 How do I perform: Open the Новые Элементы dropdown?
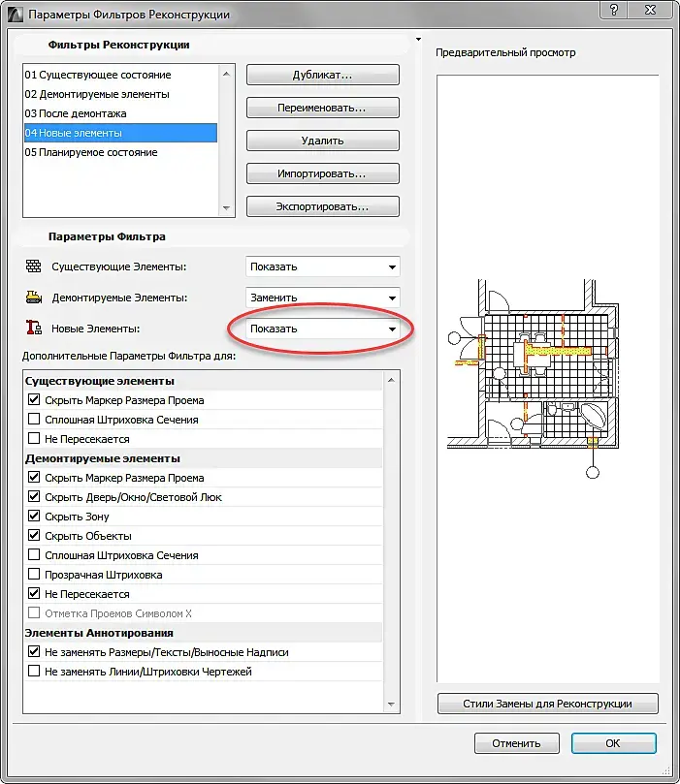pyautogui.click(x=323, y=329)
